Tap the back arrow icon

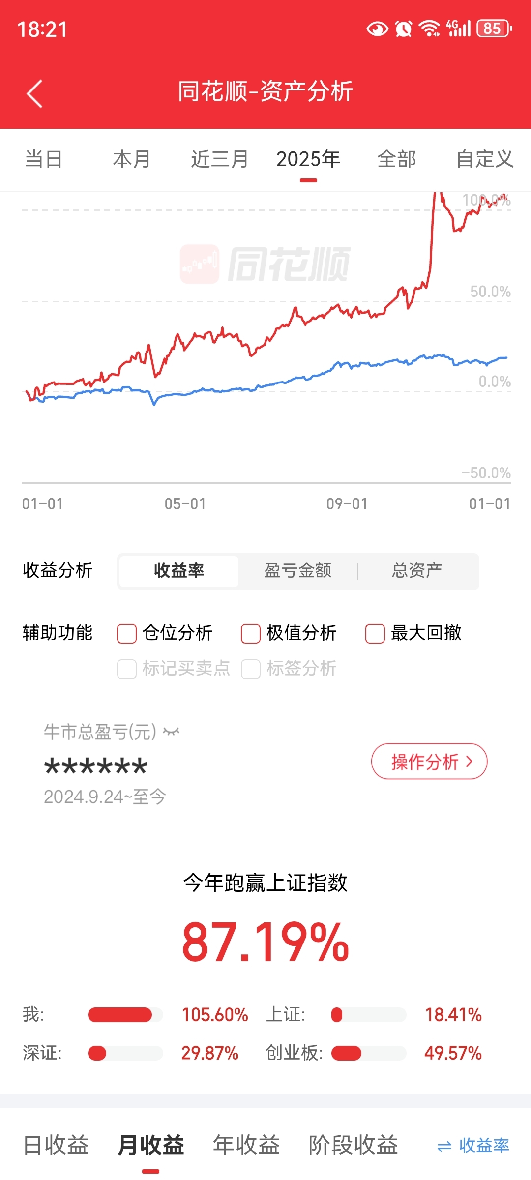[34, 93]
